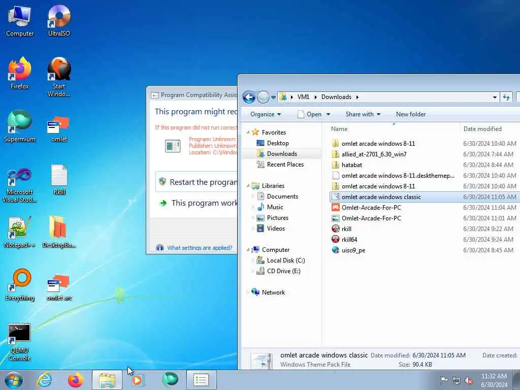The width and height of the screenshot is (520, 390).
Task: Sort files by Name column header
Action: click(394, 128)
